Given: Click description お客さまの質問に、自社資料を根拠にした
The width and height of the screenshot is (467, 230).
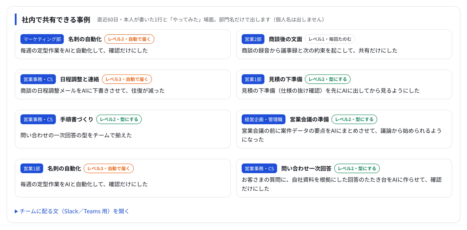Looking at the screenshot, I should 342,184.
